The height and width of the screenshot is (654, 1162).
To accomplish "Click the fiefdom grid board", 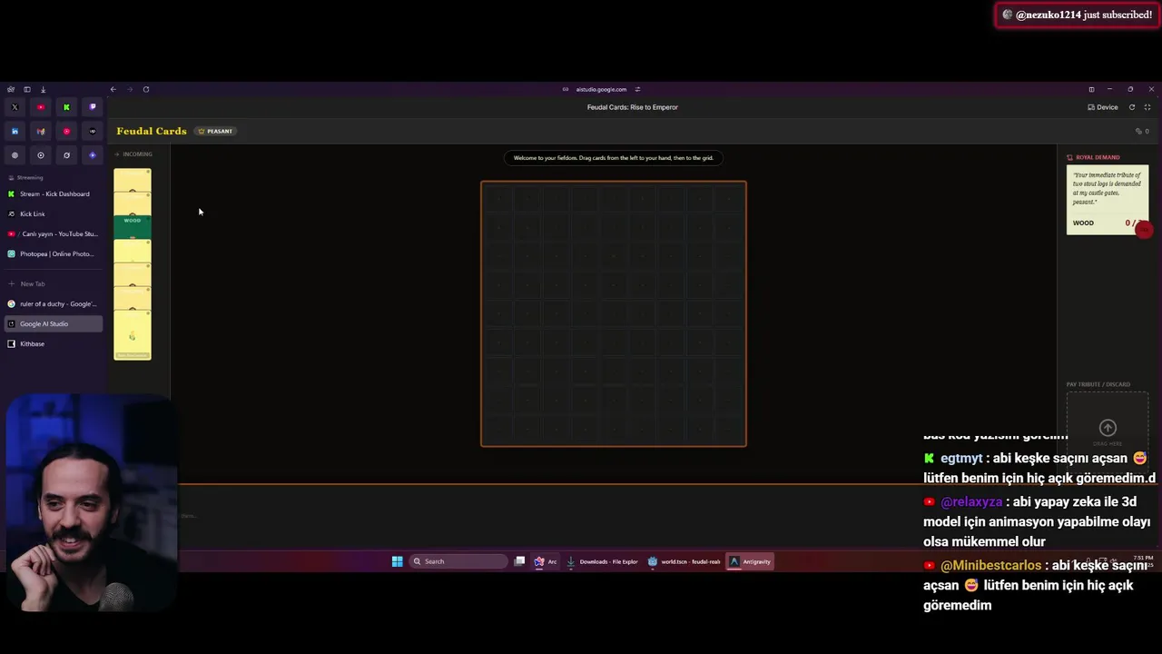I will click(614, 313).
